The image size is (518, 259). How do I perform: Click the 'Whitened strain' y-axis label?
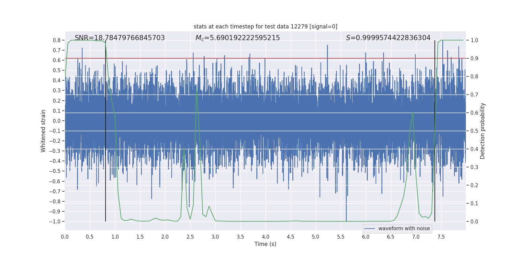43,131
